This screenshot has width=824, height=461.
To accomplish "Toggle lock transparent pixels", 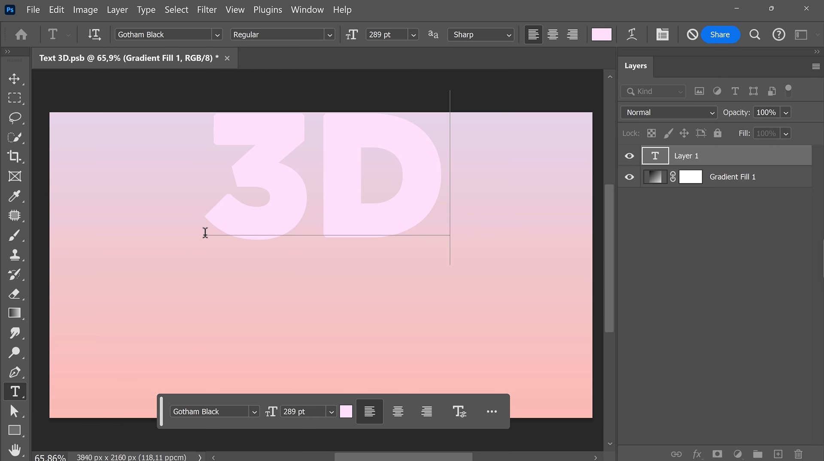I will point(651,133).
